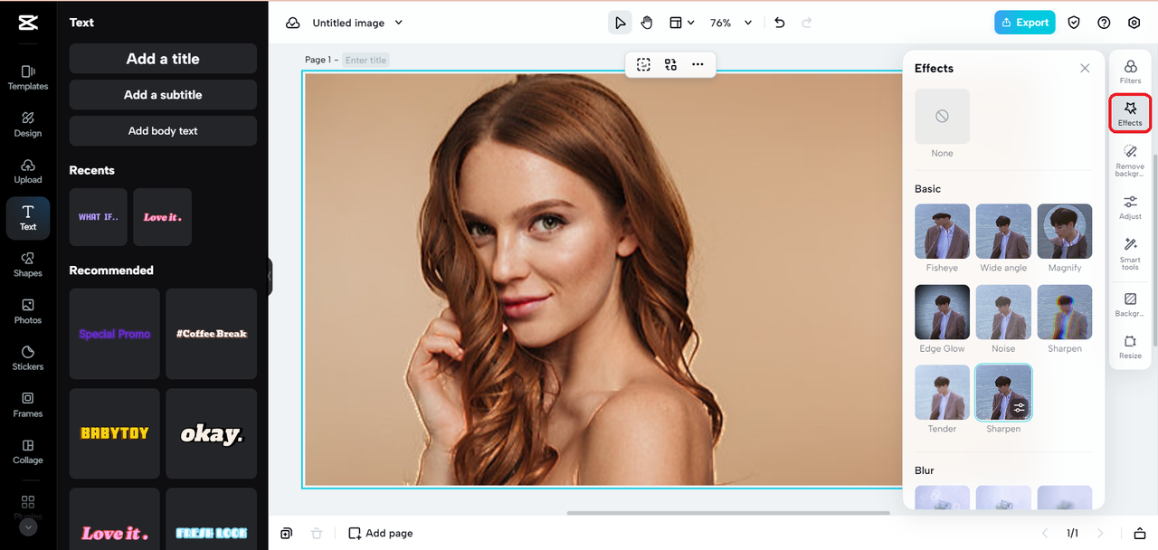Viewport: 1158px width, 550px height.
Task: Expand more sidebar items with down chevron
Action: coord(28,527)
